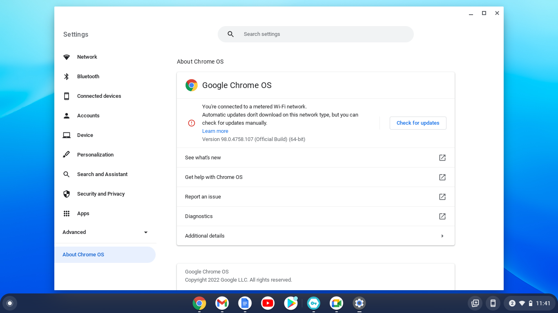Click the Network wifi icon in sidebar
558x313 pixels.
67,57
